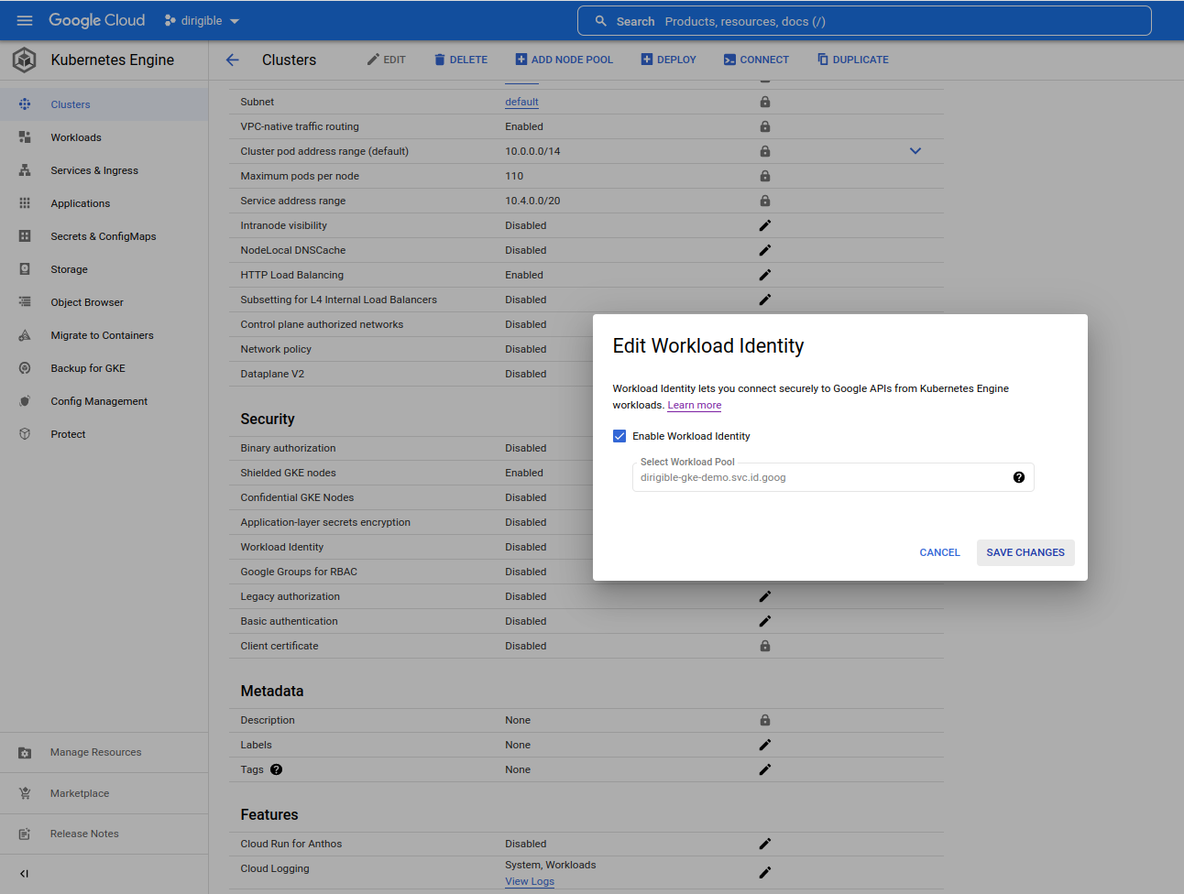The width and height of the screenshot is (1184, 894).
Task: Click the lock icon for Description
Action: tap(765, 720)
